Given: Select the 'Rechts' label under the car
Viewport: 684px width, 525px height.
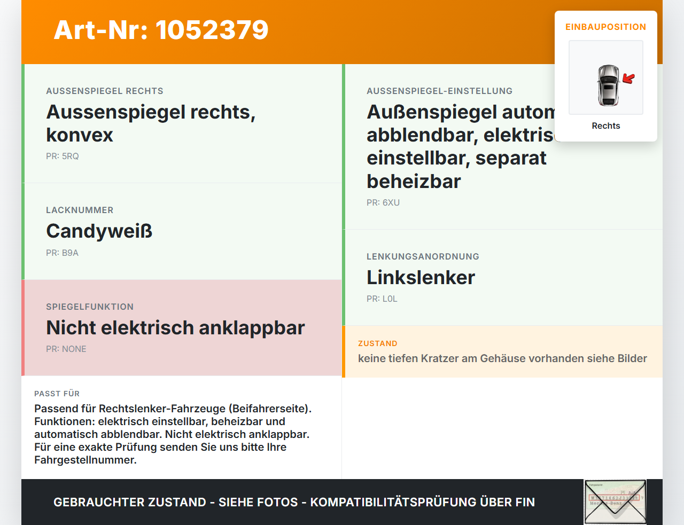Looking at the screenshot, I should pos(606,126).
